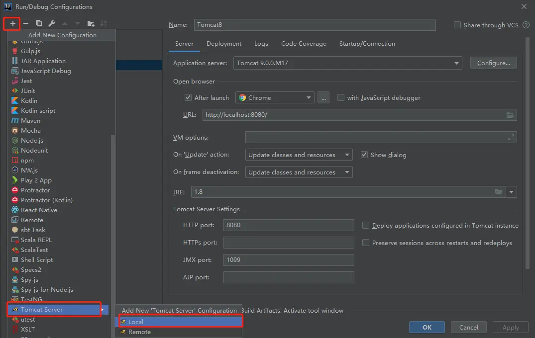Image resolution: width=535 pixels, height=338 pixels.
Task: Click the plus Add New Configuration icon
Action: [12, 23]
